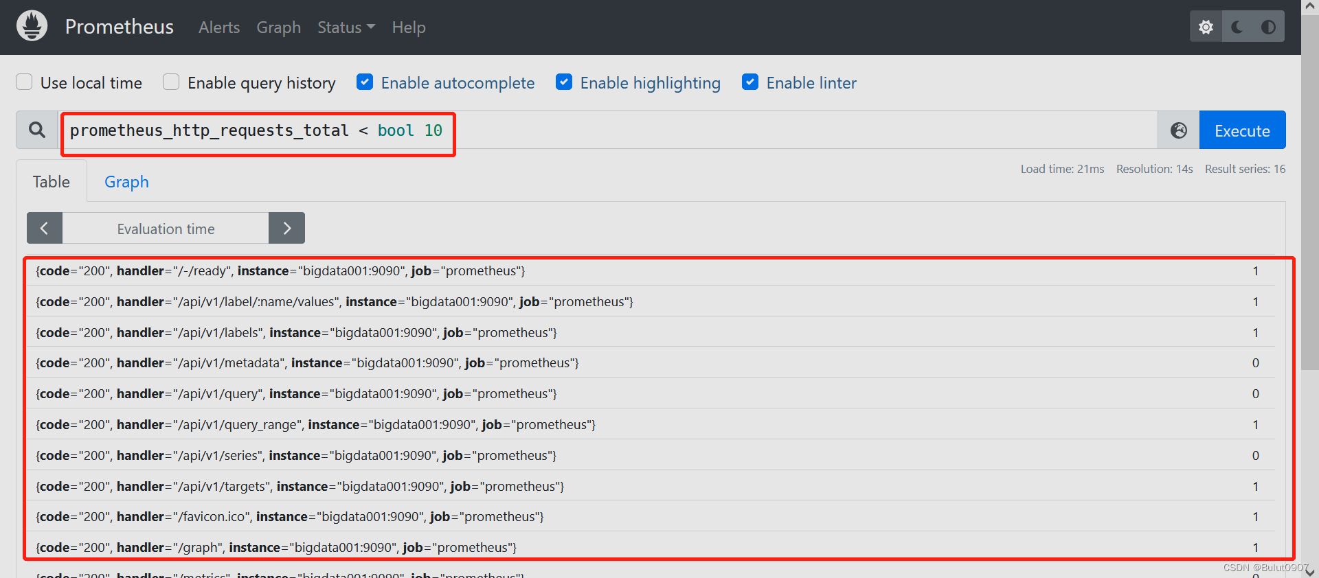Image resolution: width=1319 pixels, height=578 pixels.
Task: Click value 0 in the /api/v1/metadata row
Action: [1256, 363]
